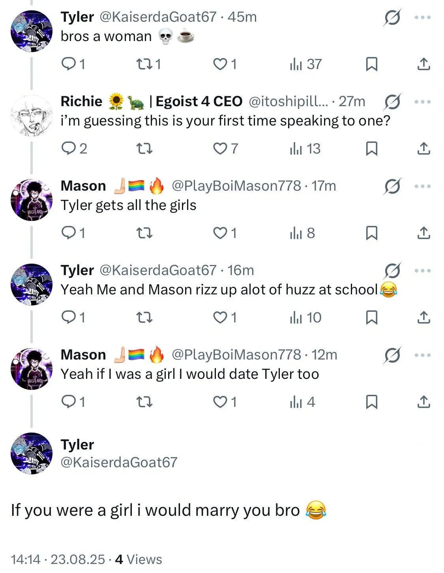Repost Mason's 'Tyler gets all the girls' reply

(x=144, y=233)
